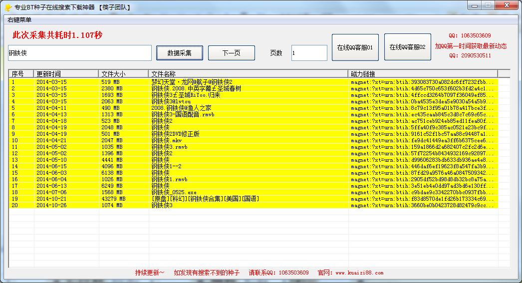Click magnet link starting btih:393083730a082
This screenshot has height=283, width=522.
(422, 82)
